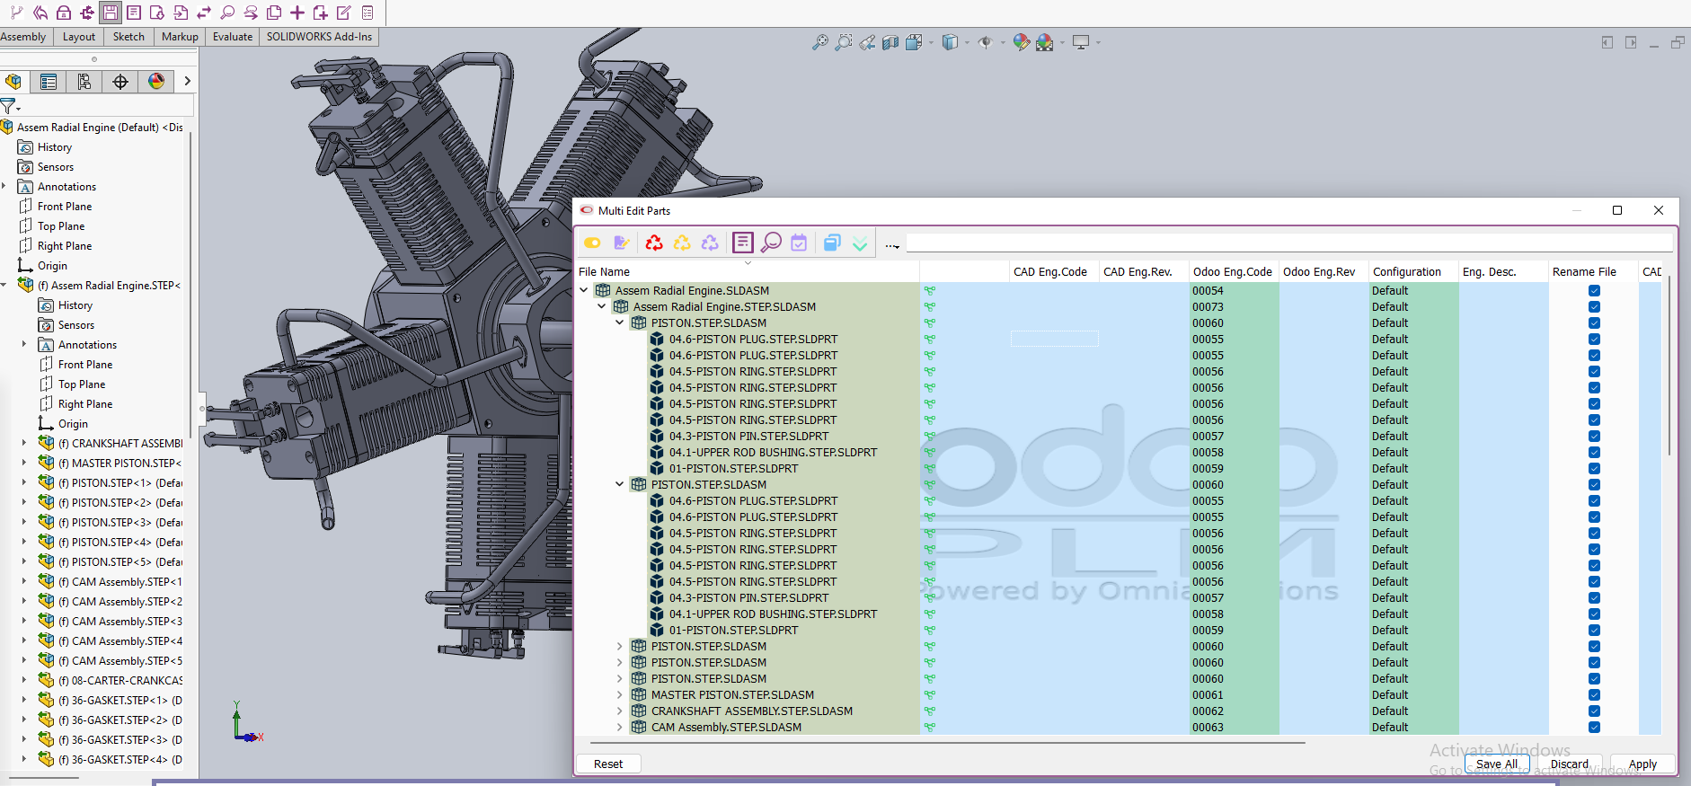Sort by the Odoo Eng.Code column header
The image size is (1691, 786).
pos(1233,271)
